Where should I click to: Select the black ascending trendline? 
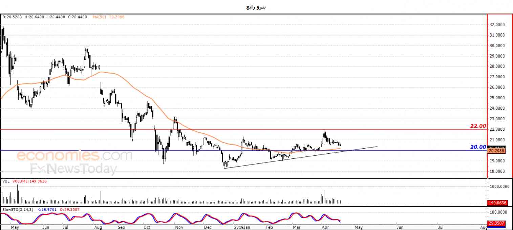pos(301,157)
